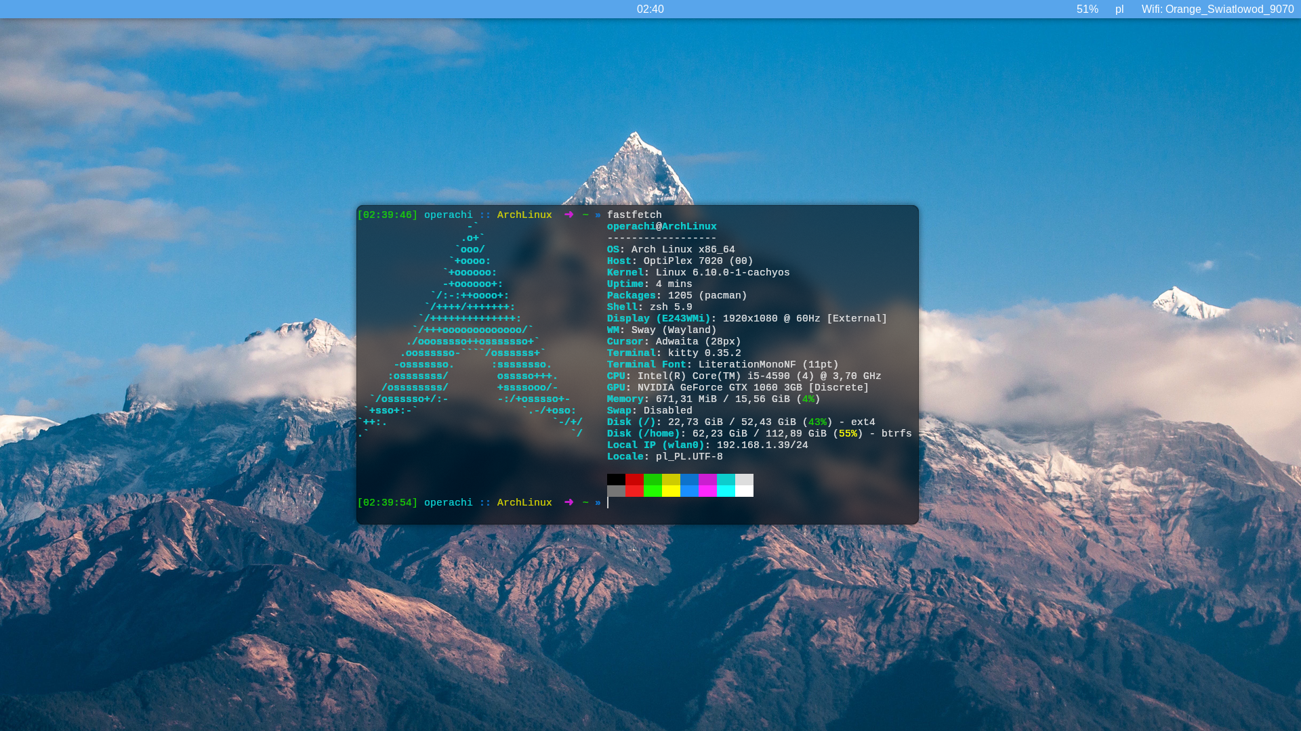Screen dimensions: 1301x731
Task: Click the pink arrow in the bottom prompt
Action: (569, 502)
